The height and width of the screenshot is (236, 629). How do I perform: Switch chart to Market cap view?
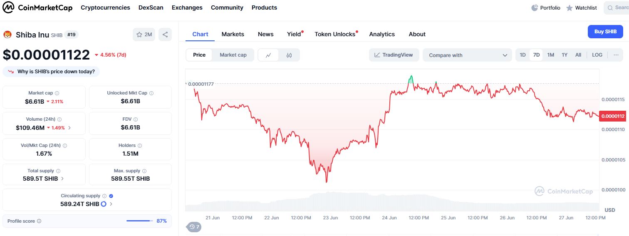pos(233,55)
